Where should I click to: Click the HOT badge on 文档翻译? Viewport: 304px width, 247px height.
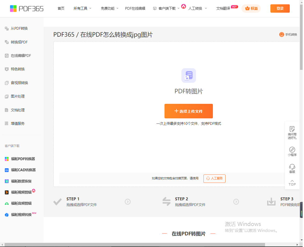(234, 7)
